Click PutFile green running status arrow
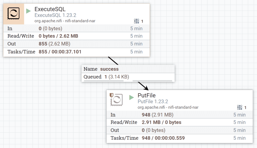257x148 pixels. coord(131,97)
